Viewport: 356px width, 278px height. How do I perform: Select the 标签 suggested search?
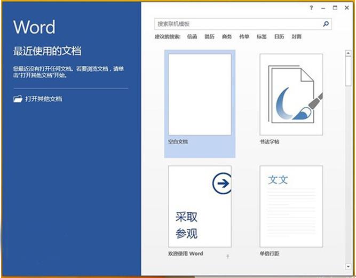click(262, 37)
